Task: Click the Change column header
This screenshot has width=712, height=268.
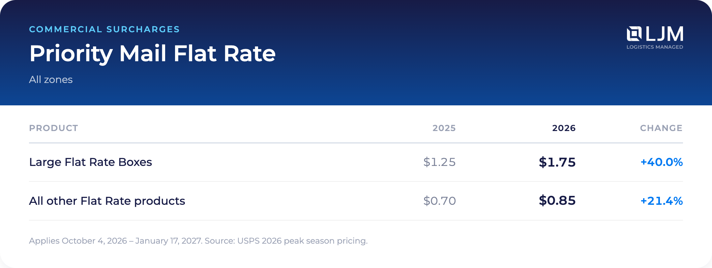Action: (x=661, y=128)
